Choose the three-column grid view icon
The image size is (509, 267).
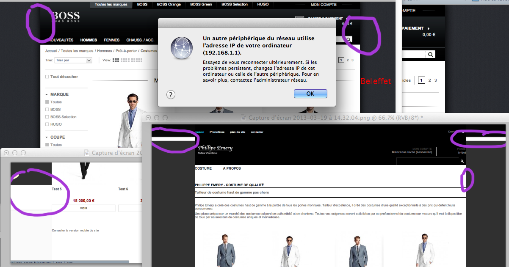(x=116, y=60)
